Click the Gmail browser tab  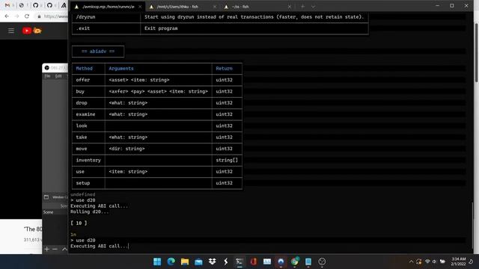point(7,5)
